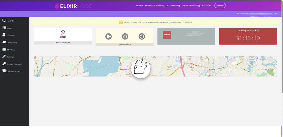Click the 18 : 15 : 19 clock
This screenshot has width=283, height=137.
(248, 38)
